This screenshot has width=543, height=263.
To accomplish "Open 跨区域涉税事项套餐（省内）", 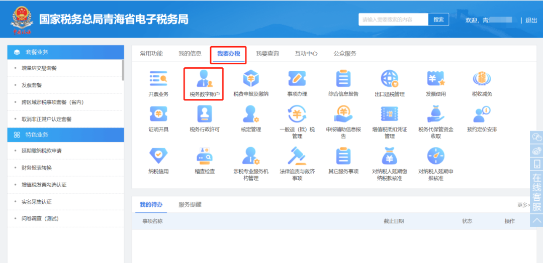I will coord(53,102).
